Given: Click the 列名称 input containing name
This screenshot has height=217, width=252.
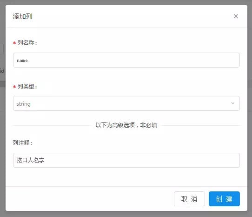Looking at the screenshot, I should [126, 60].
